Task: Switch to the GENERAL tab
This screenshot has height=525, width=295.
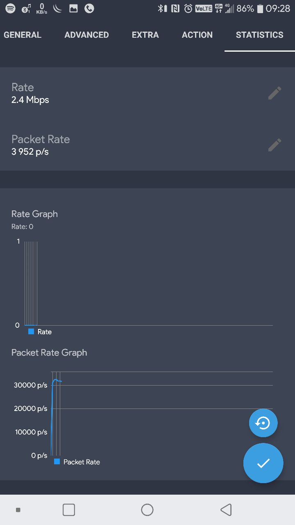Action: pyautogui.click(x=23, y=35)
